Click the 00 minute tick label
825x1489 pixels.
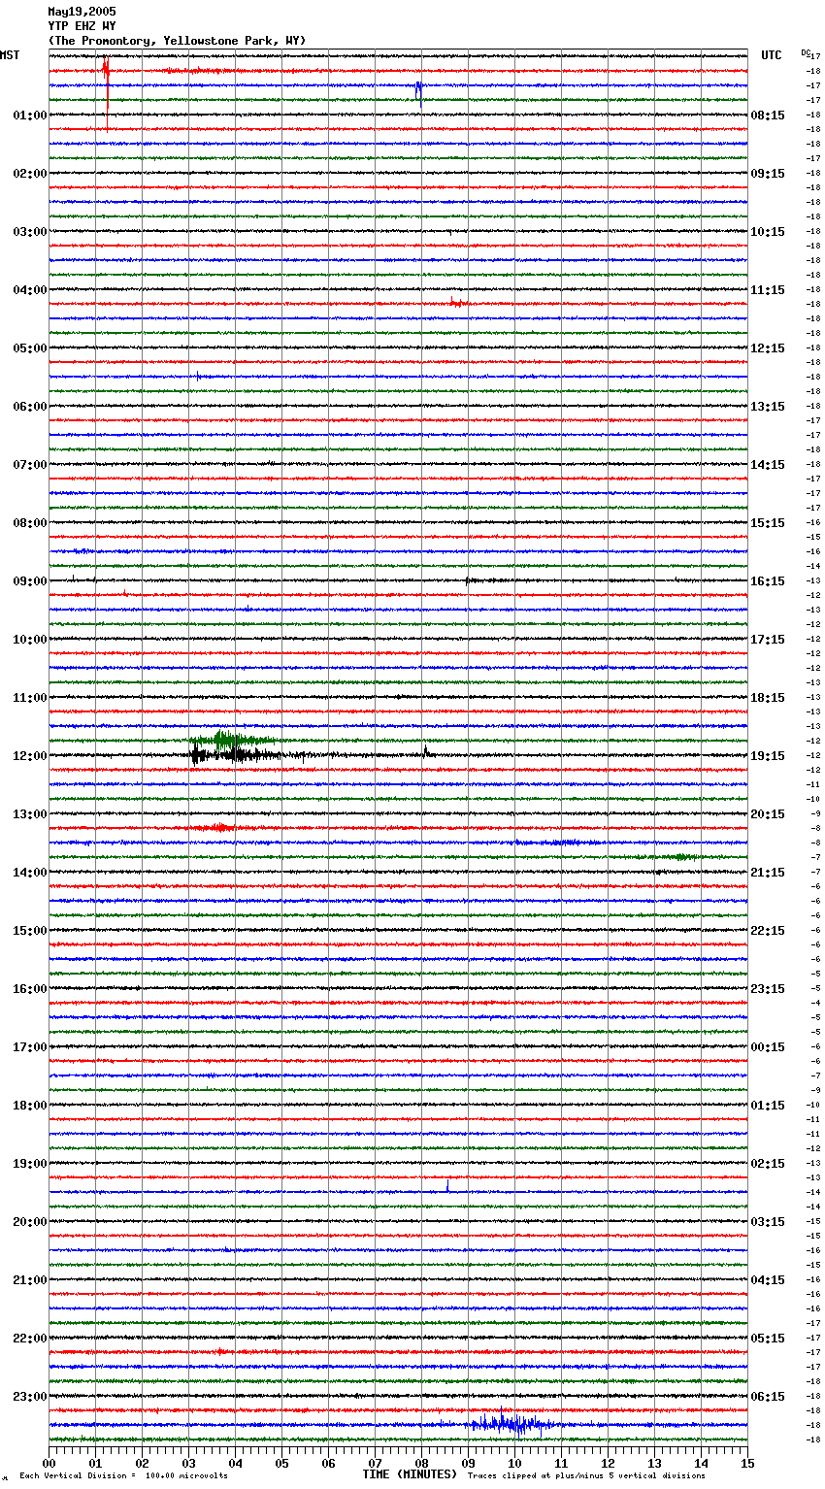click(x=49, y=1463)
